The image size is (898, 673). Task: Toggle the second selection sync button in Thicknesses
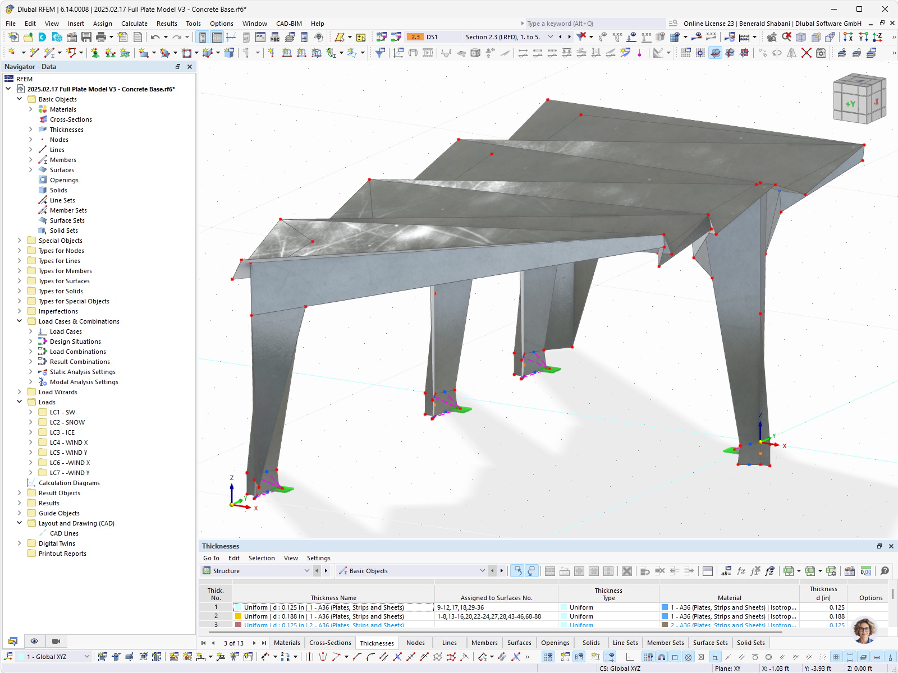[531, 571]
